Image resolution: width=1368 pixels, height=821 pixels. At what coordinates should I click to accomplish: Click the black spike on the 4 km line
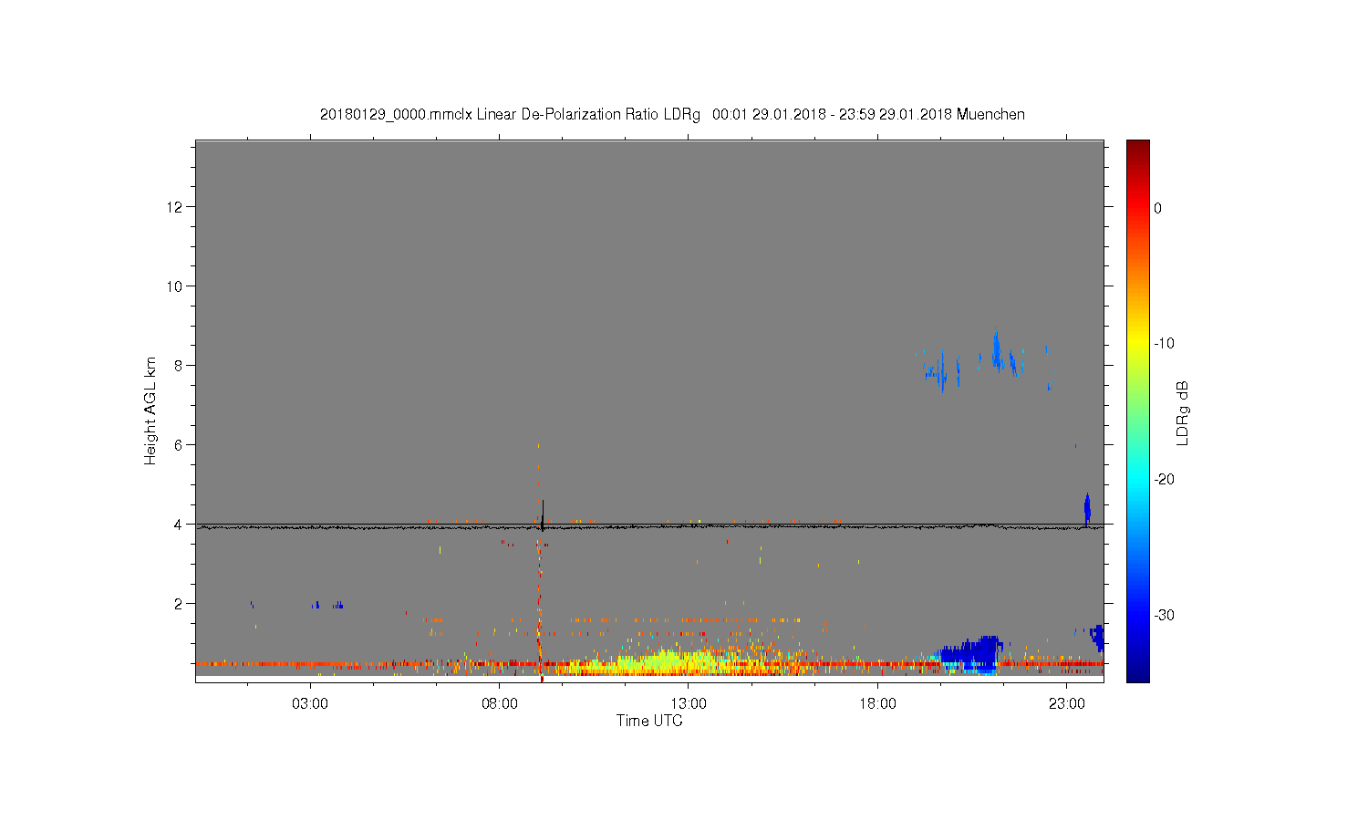543,514
